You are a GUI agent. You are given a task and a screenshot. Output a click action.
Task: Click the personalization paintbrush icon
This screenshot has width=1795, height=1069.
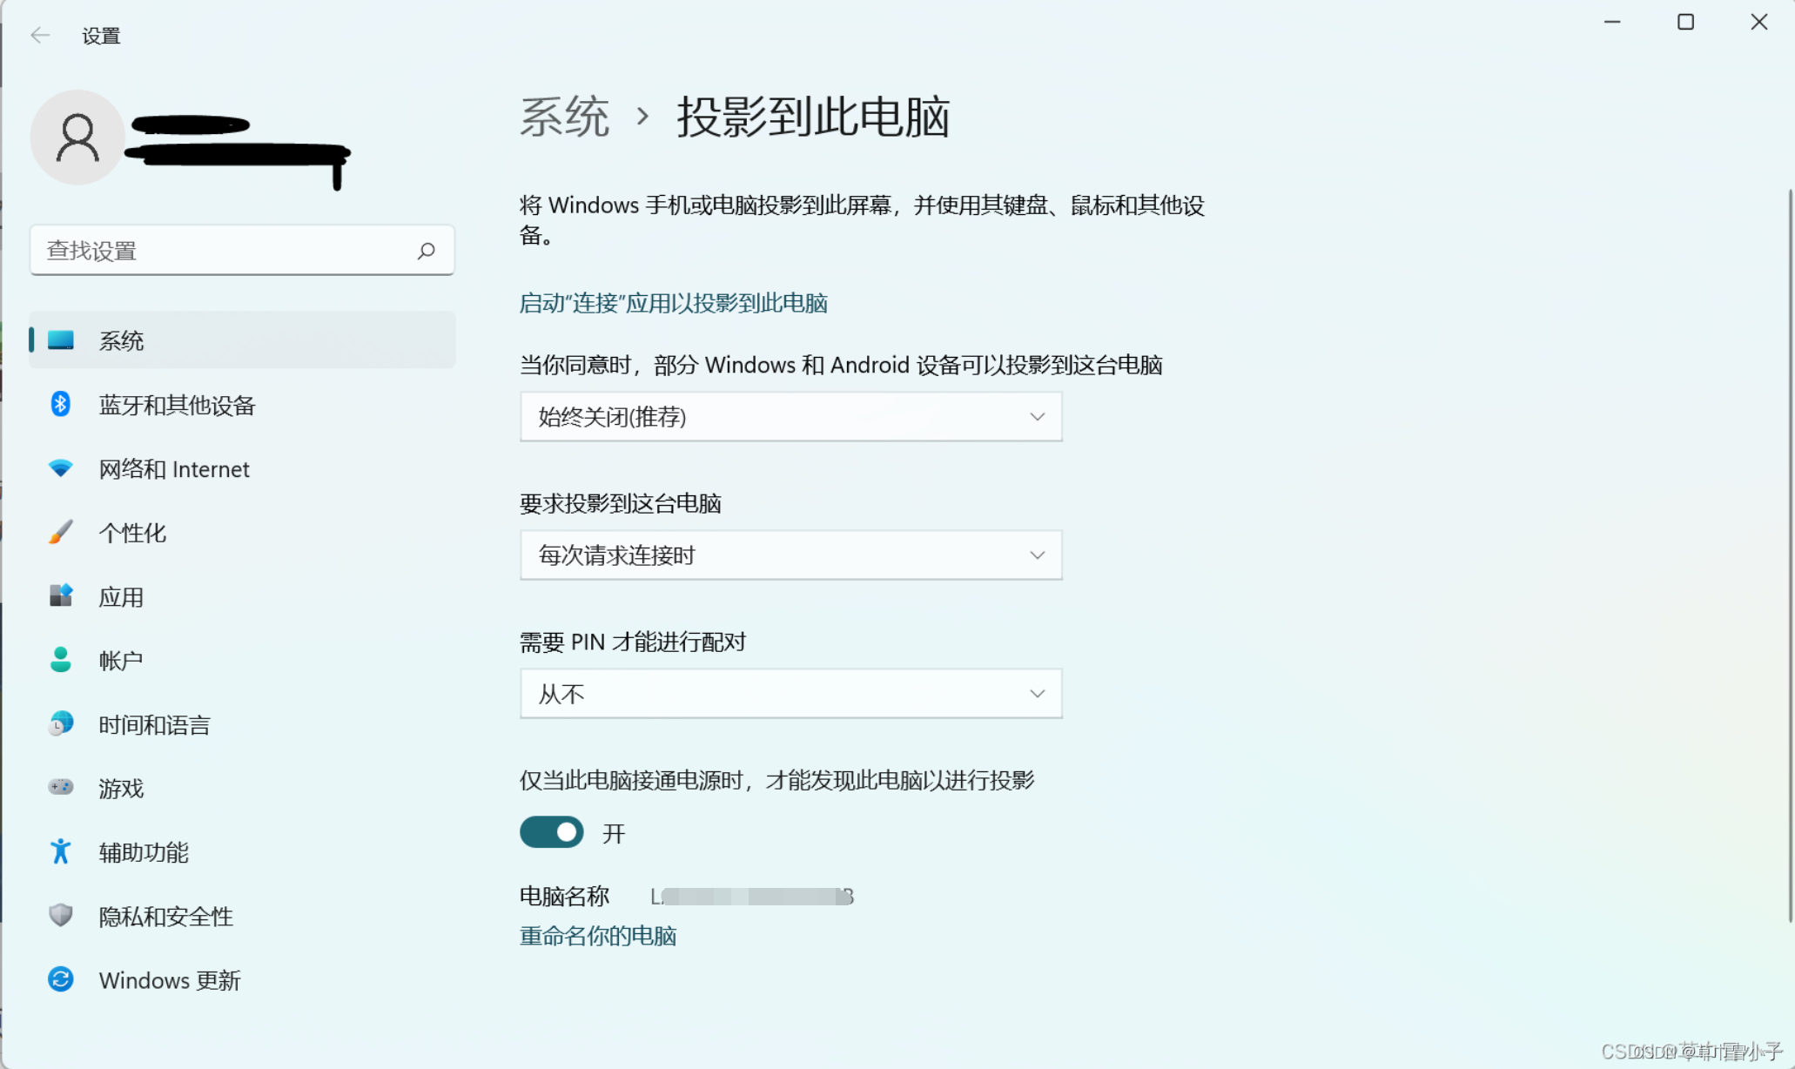click(x=60, y=532)
